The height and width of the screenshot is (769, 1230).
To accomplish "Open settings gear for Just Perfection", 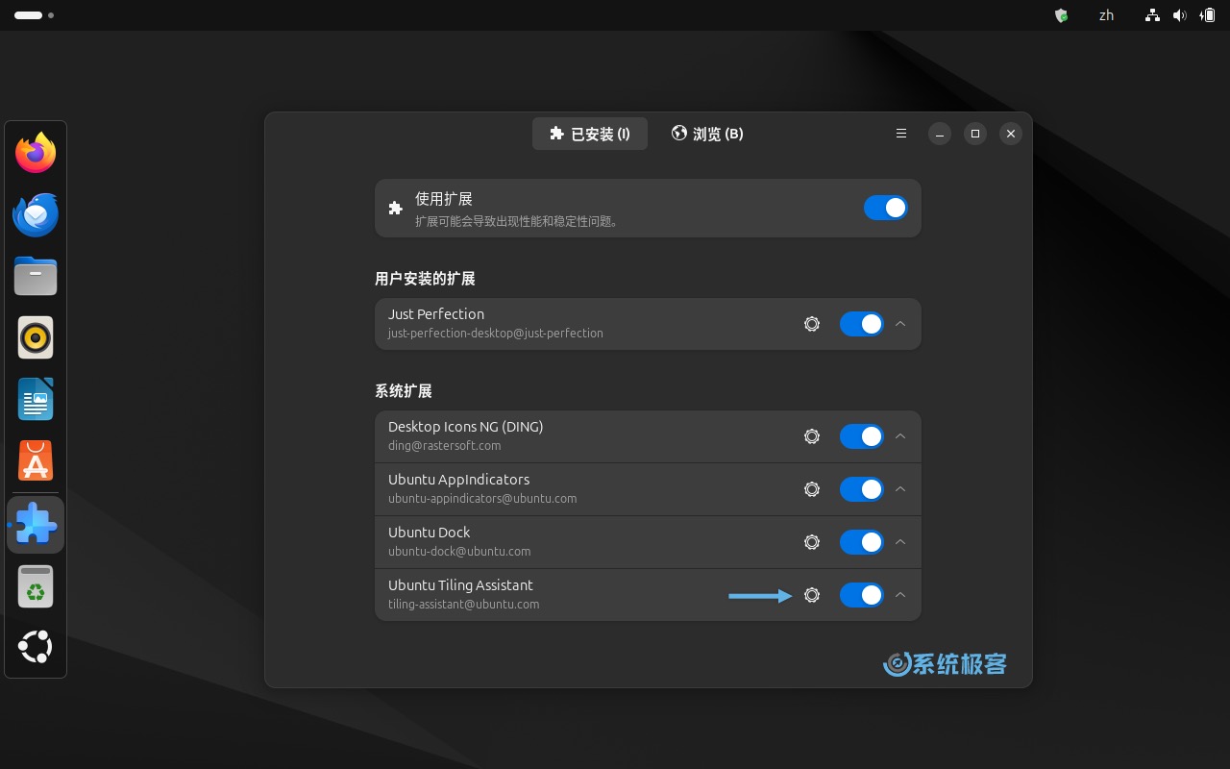I will coord(812,324).
